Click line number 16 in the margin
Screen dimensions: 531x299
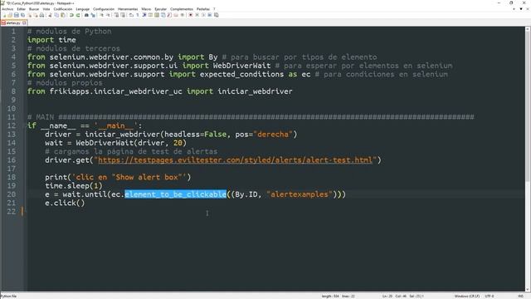[x=11, y=159]
